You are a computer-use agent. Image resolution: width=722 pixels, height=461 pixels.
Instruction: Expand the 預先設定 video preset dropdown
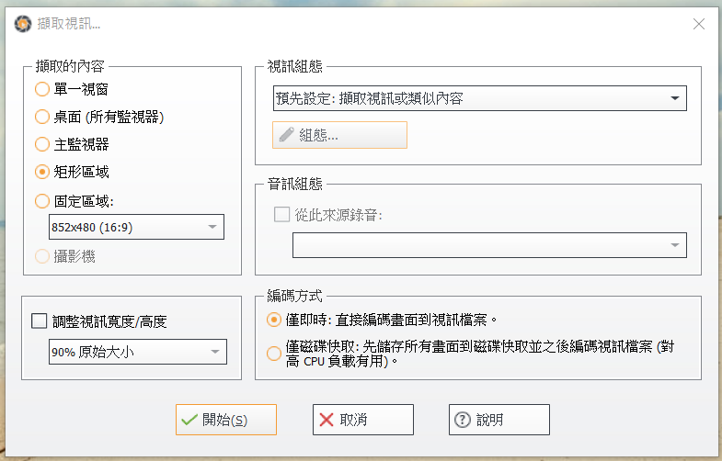point(480,97)
